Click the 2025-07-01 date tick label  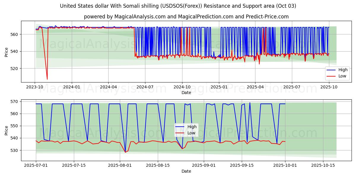coord(36,166)
